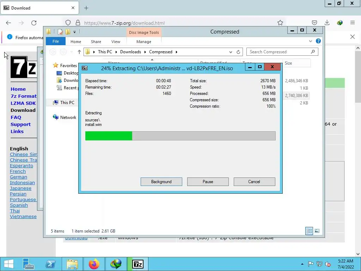The height and width of the screenshot is (271, 361).
Task: Select Favorites in Explorer navigation pane
Action: tap(68, 66)
